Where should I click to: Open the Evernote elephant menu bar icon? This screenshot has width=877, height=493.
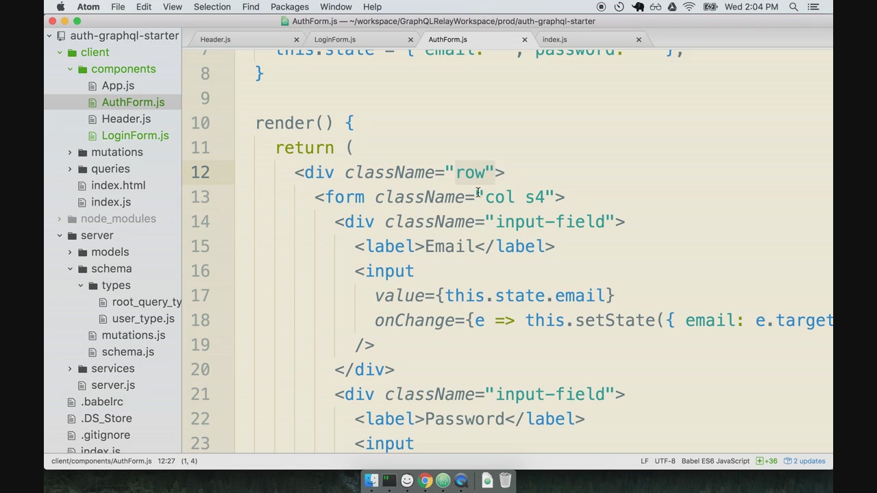click(638, 7)
